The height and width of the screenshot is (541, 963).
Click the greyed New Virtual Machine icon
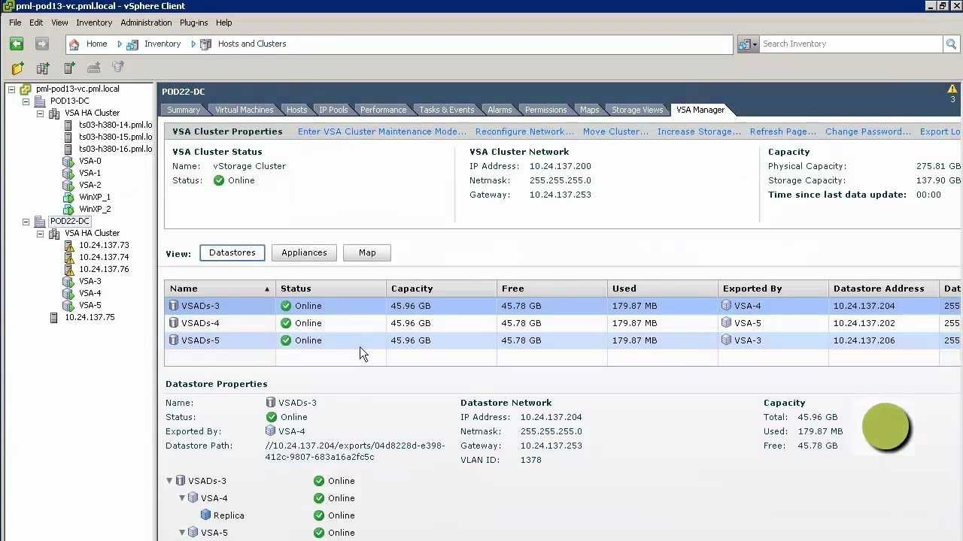point(118,68)
